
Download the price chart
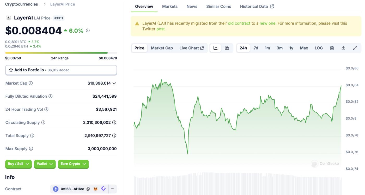pos(343,48)
